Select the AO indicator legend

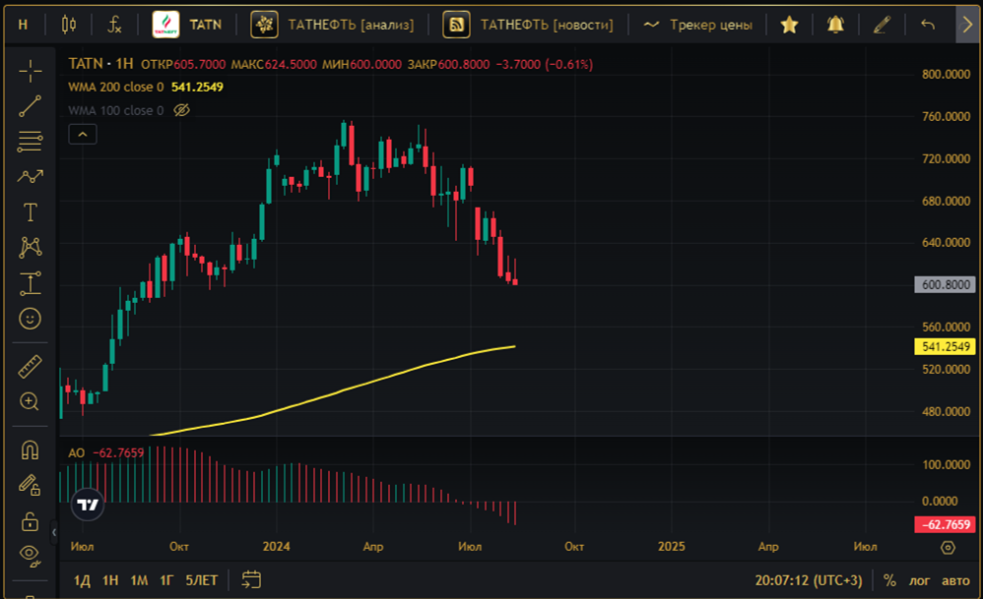pyautogui.click(x=76, y=452)
